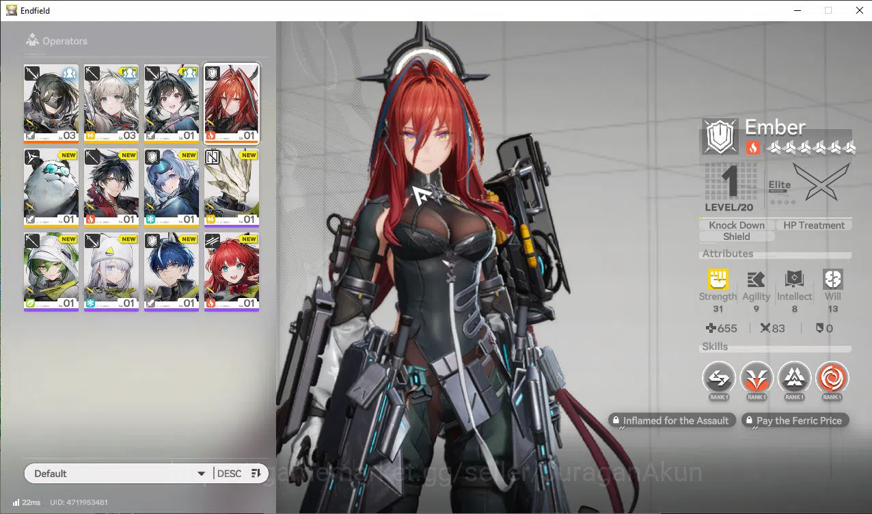This screenshot has width=872, height=514.
Task: Click the HP Treatment tag
Action: click(814, 225)
